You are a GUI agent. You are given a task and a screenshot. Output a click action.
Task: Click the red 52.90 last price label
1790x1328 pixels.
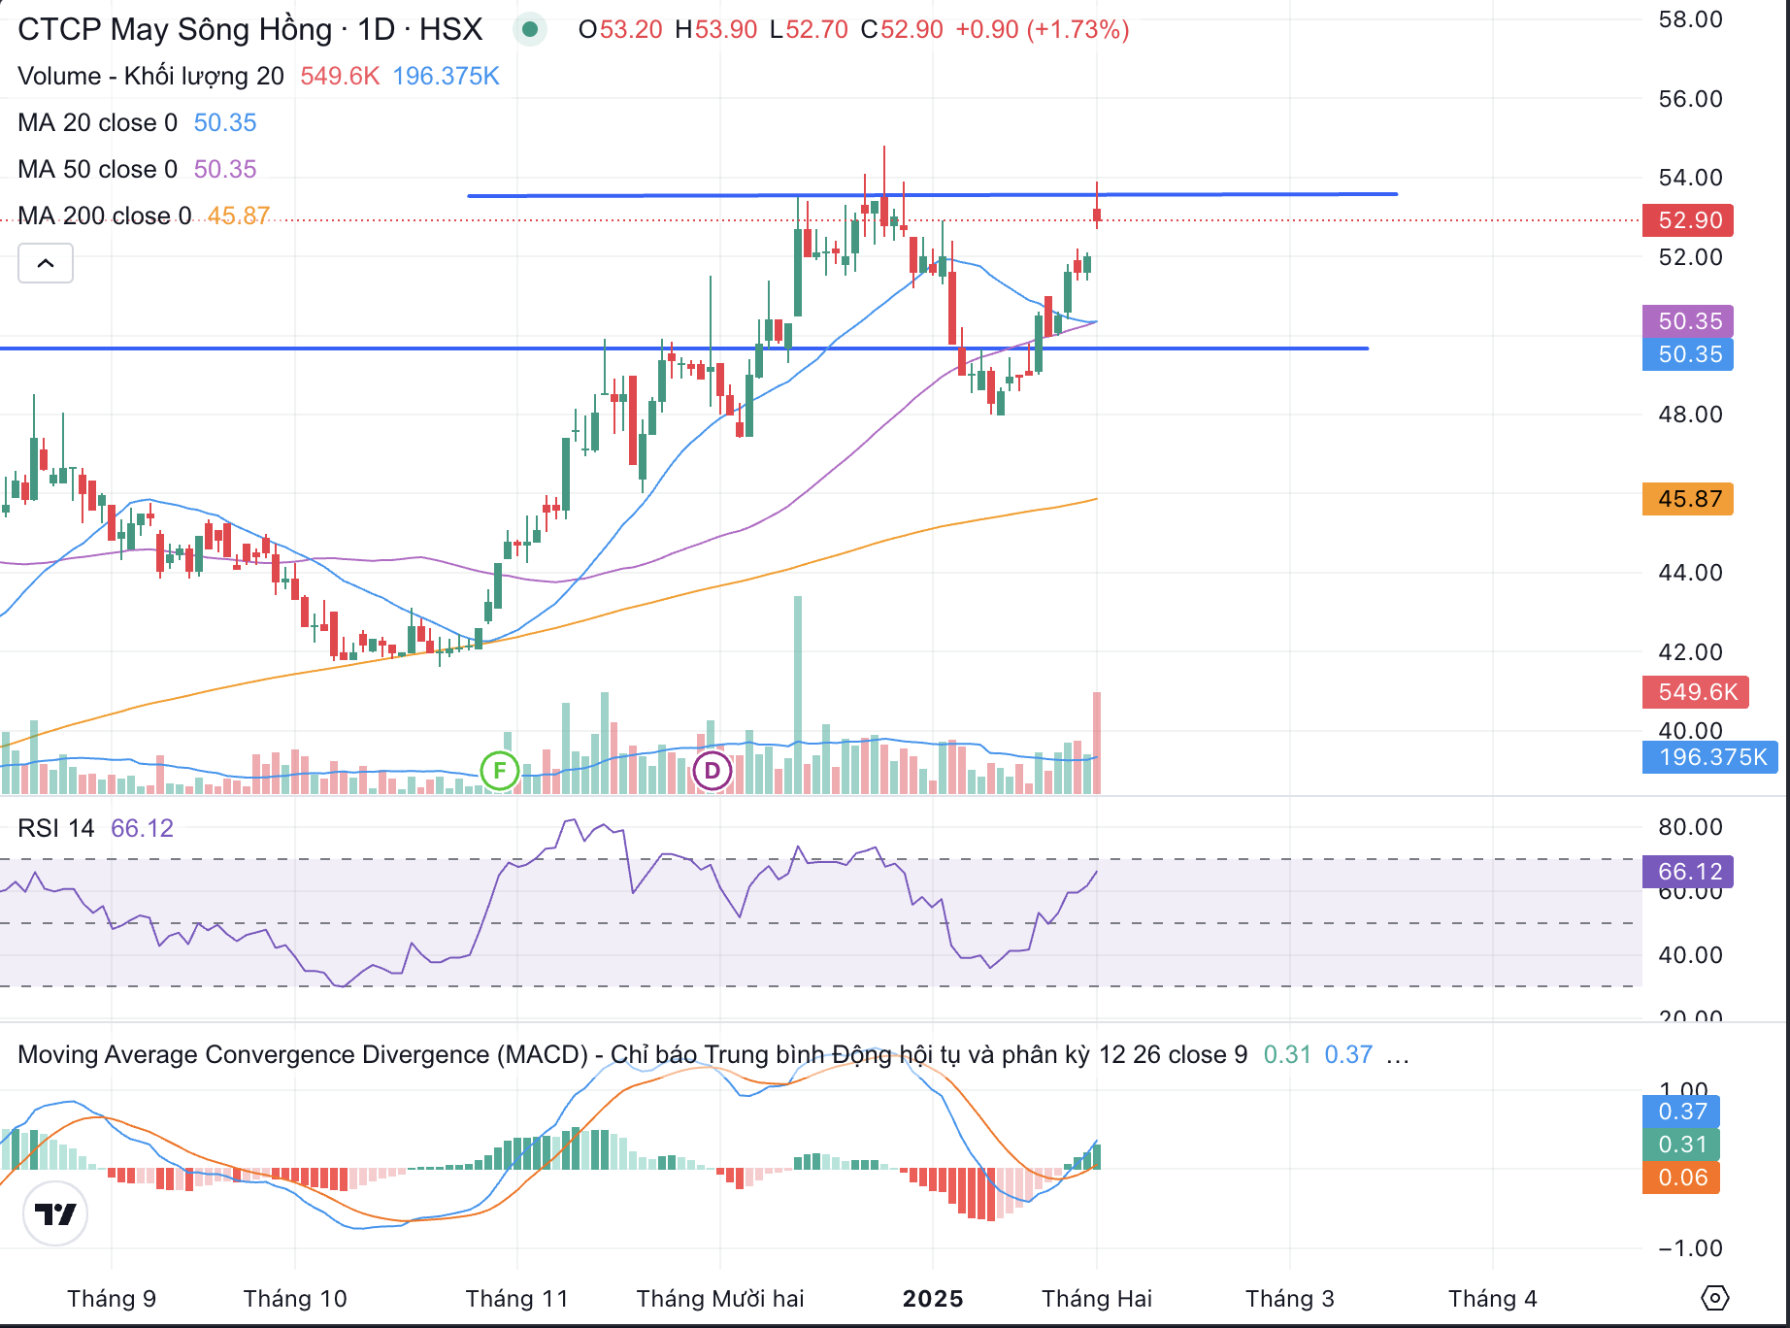click(x=1689, y=220)
